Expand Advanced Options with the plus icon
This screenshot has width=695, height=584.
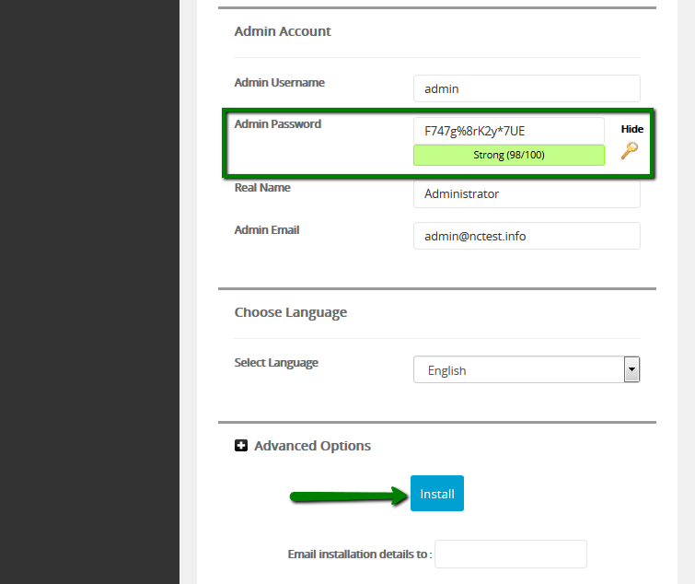241,446
